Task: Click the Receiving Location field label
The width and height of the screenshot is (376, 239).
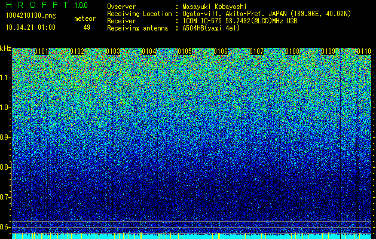Action: point(139,14)
